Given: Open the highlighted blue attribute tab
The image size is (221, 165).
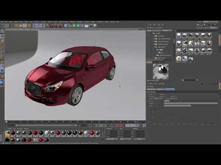Looking at the screenshot, I should tap(170, 89).
